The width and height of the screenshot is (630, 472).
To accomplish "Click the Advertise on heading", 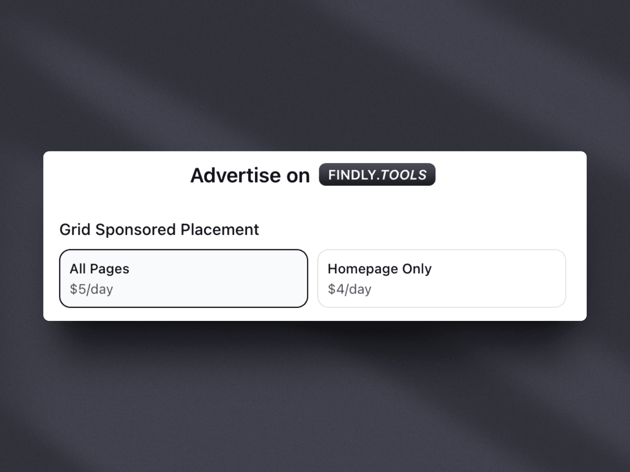I will click(250, 175).
